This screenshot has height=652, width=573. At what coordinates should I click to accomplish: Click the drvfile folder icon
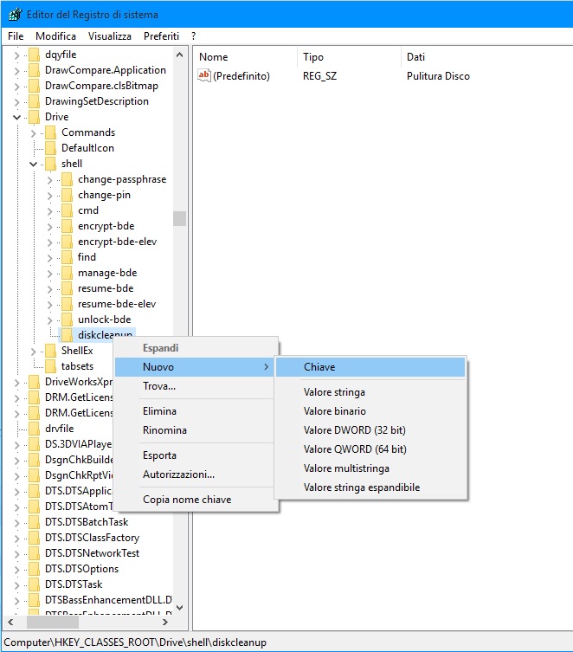tap(34, 429)
